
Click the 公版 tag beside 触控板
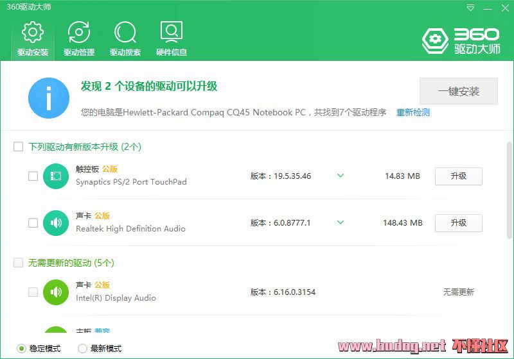point(109,169)
